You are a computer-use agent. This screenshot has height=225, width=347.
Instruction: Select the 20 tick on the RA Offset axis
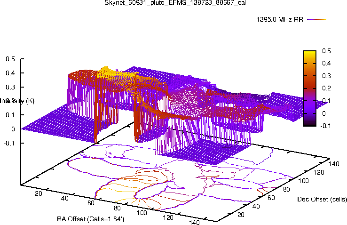(39, 193)
